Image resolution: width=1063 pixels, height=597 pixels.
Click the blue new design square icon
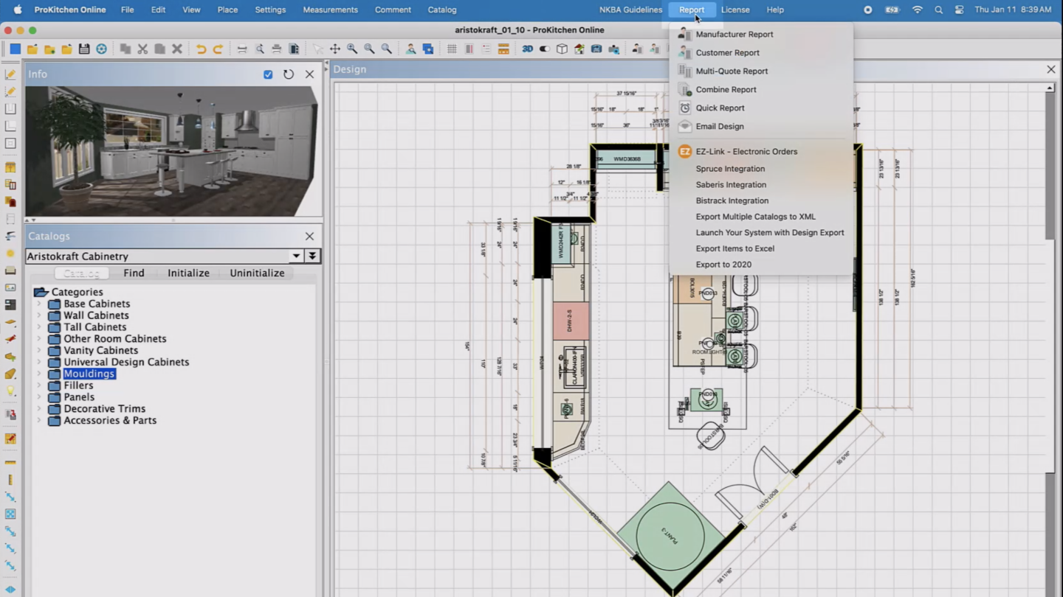point(15,49)
